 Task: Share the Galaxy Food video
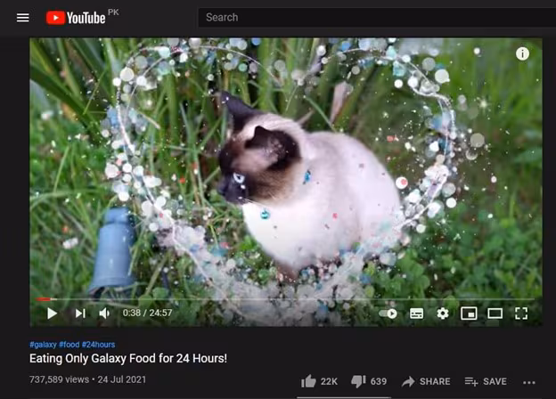pos(426,381)
